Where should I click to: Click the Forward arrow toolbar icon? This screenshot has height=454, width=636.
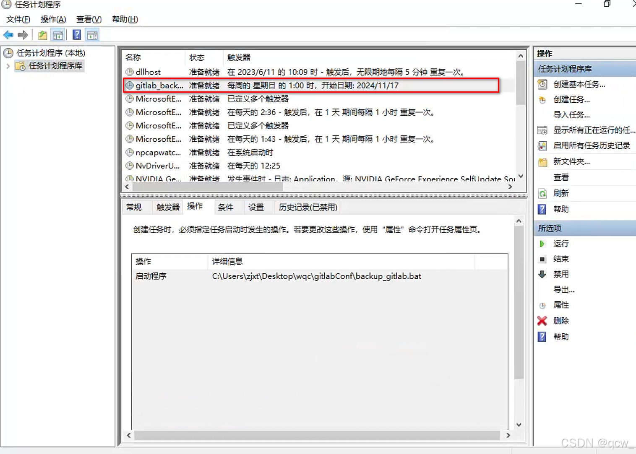click(x=23, y=35)
